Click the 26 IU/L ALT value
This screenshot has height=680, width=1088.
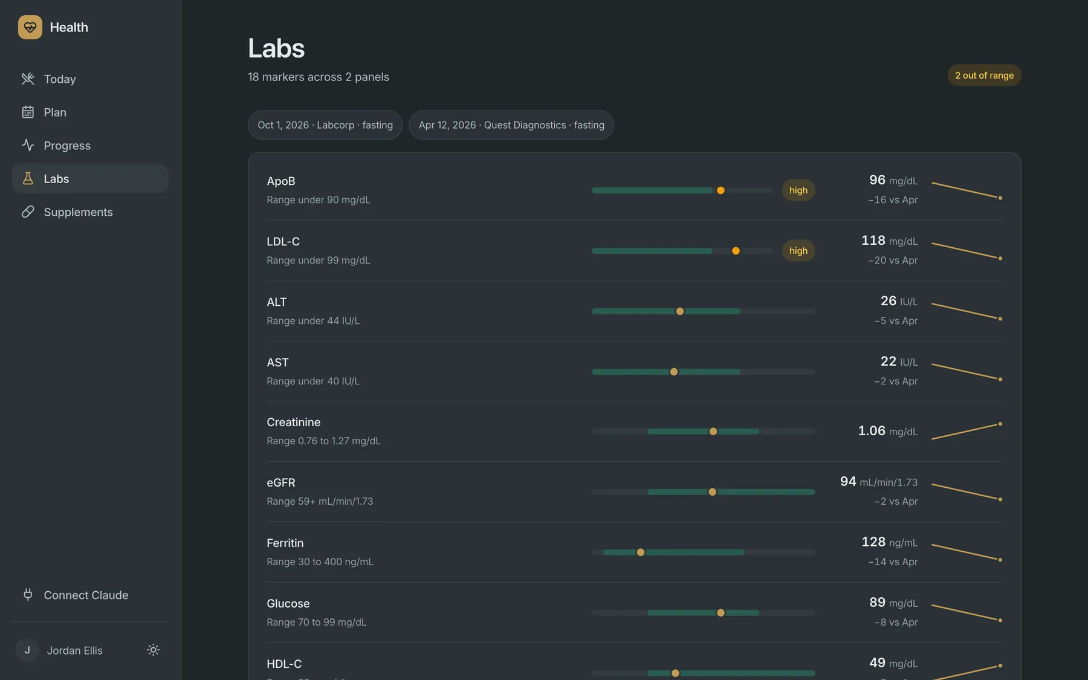(899, 301)
